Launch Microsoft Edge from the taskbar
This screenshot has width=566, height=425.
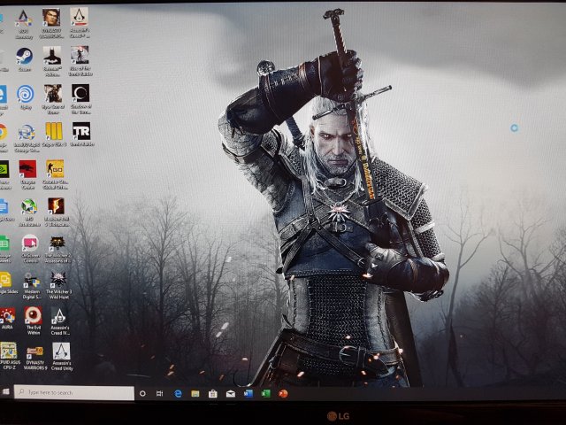pyautogui.click(x=178, y=392)
